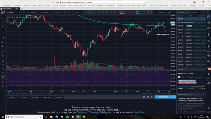Viewport: 211px width, 119px height.
Task: Click the Add Symbol input in watchlist
Action: tap(195, 13)
